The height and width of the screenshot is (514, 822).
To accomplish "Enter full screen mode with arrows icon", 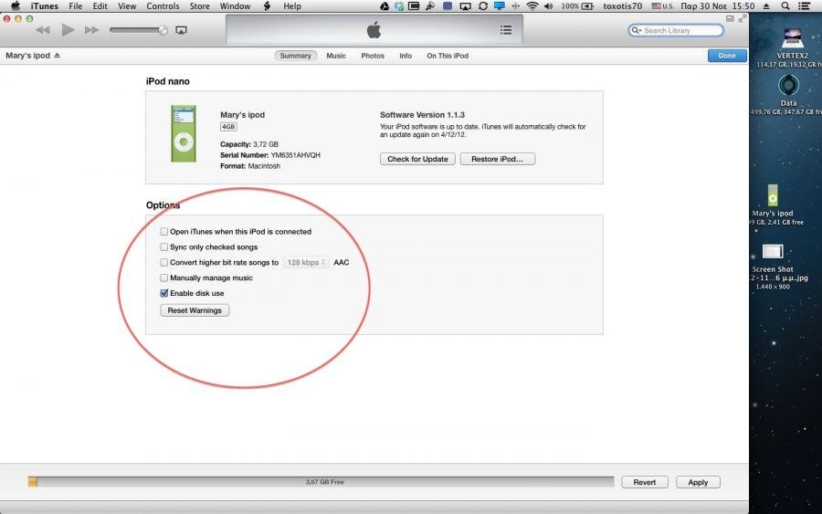I will pyautogui.click(x=742, y=17).
